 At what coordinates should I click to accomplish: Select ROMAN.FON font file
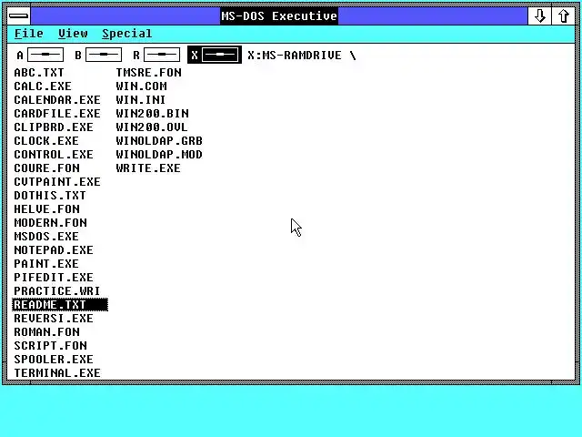point(46,331)
